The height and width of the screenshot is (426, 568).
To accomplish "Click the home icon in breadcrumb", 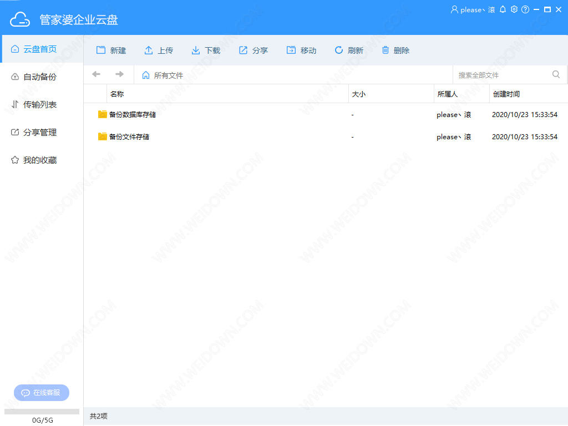I will coord(146,75).
